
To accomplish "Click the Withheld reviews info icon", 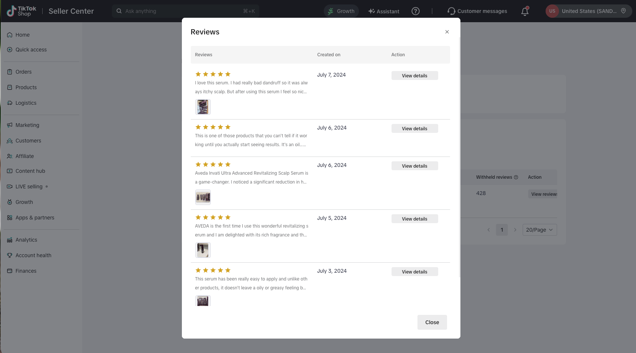I will click(x=516, y=177).
